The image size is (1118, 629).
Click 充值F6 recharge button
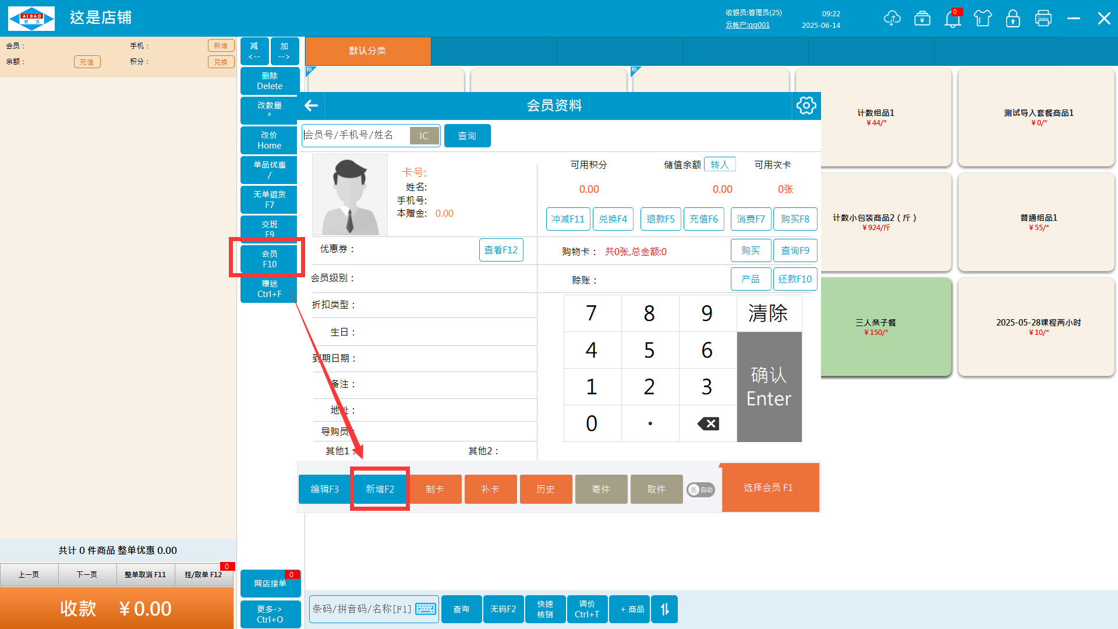click(x=703, y=219)
